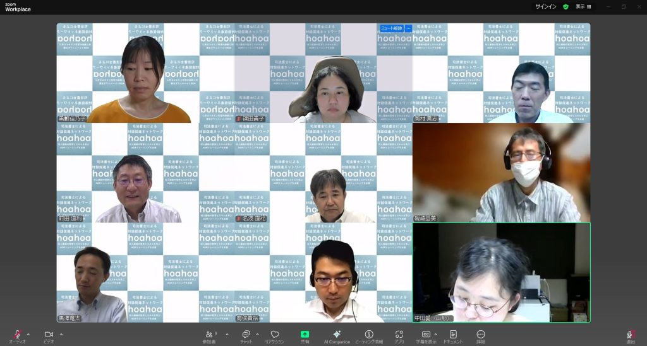Click the sign in link in the title bar

pos(546,6)
